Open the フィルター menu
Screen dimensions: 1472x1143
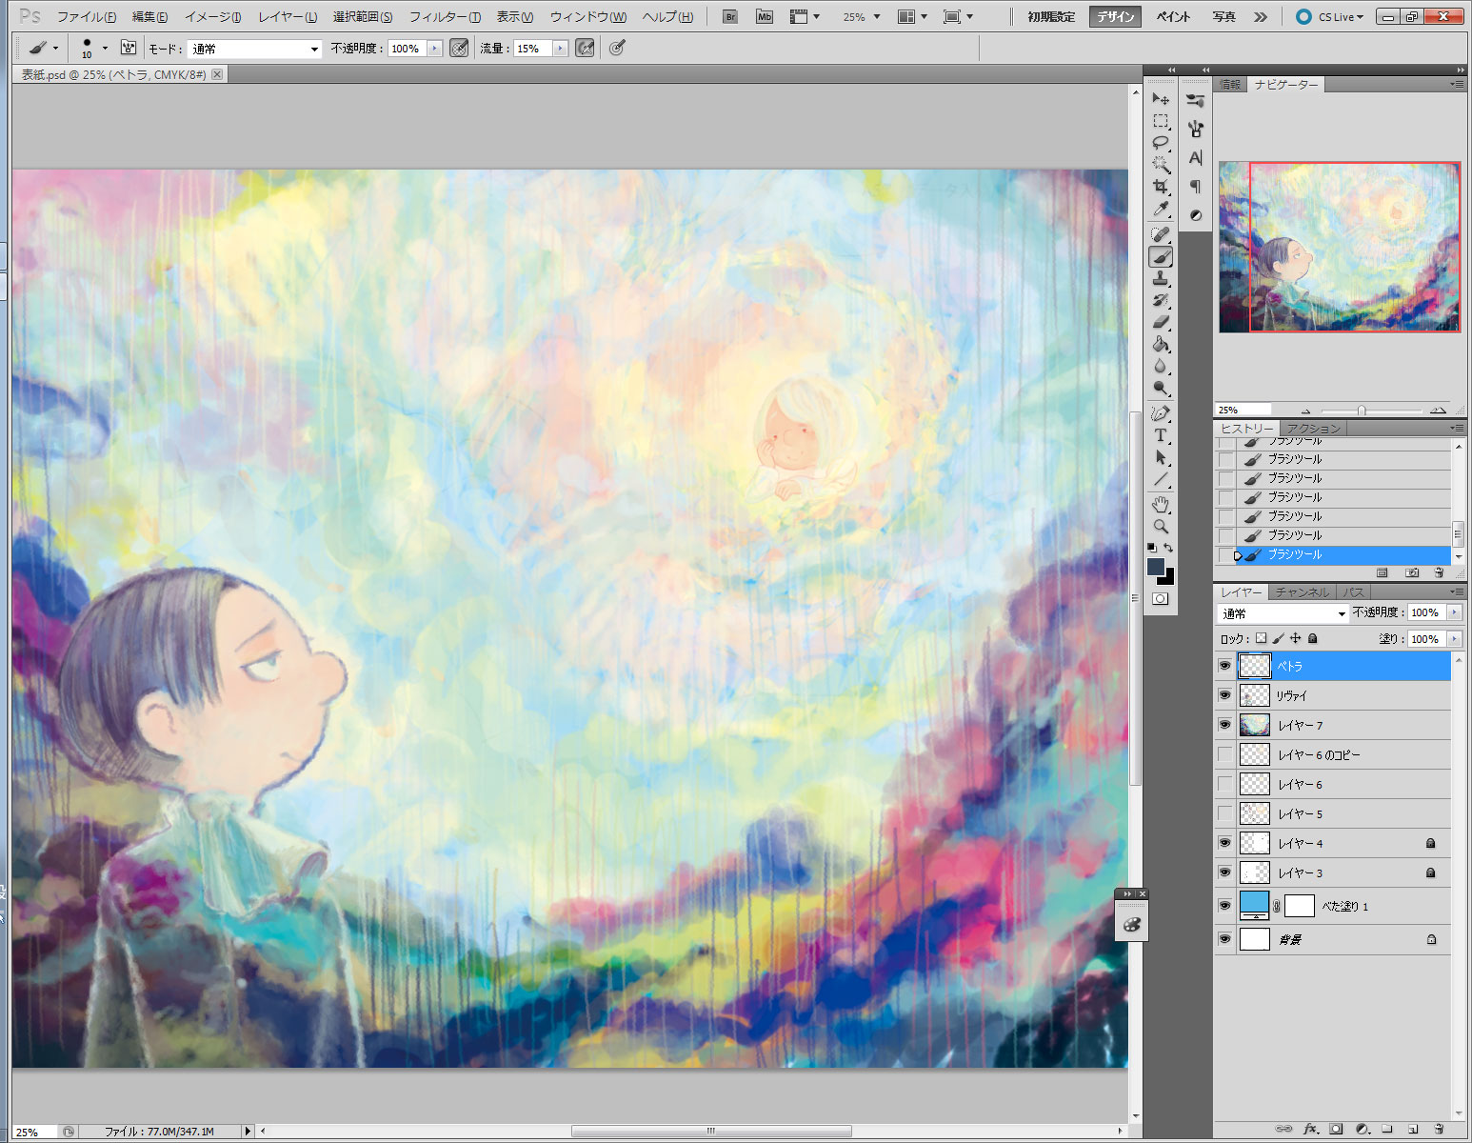coord(445,17)
